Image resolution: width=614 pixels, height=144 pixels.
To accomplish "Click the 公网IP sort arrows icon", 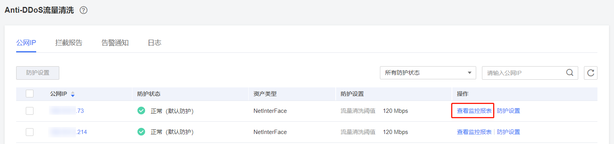I will click(x=73, y=94).
